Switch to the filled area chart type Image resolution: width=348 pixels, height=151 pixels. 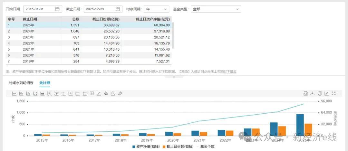(42, 94)
